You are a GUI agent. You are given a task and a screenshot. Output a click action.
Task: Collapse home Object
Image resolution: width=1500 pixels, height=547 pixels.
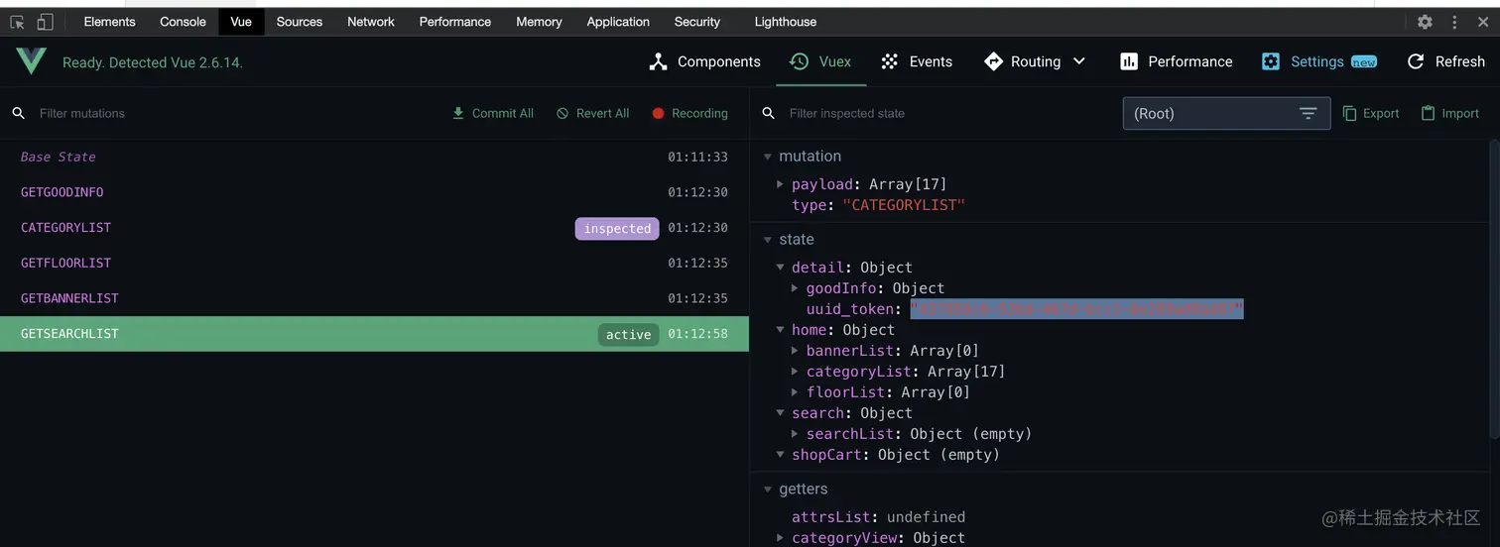coord(781,330)
